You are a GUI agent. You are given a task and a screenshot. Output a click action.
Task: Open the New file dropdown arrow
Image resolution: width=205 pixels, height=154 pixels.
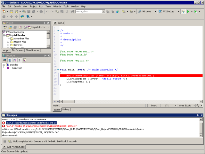click(x=8, y=12)
